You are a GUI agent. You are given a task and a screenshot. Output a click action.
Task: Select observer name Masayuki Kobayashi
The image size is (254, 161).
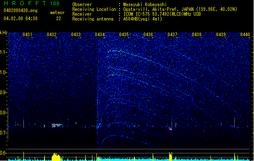pyautogui.click(x=145, y=4)
